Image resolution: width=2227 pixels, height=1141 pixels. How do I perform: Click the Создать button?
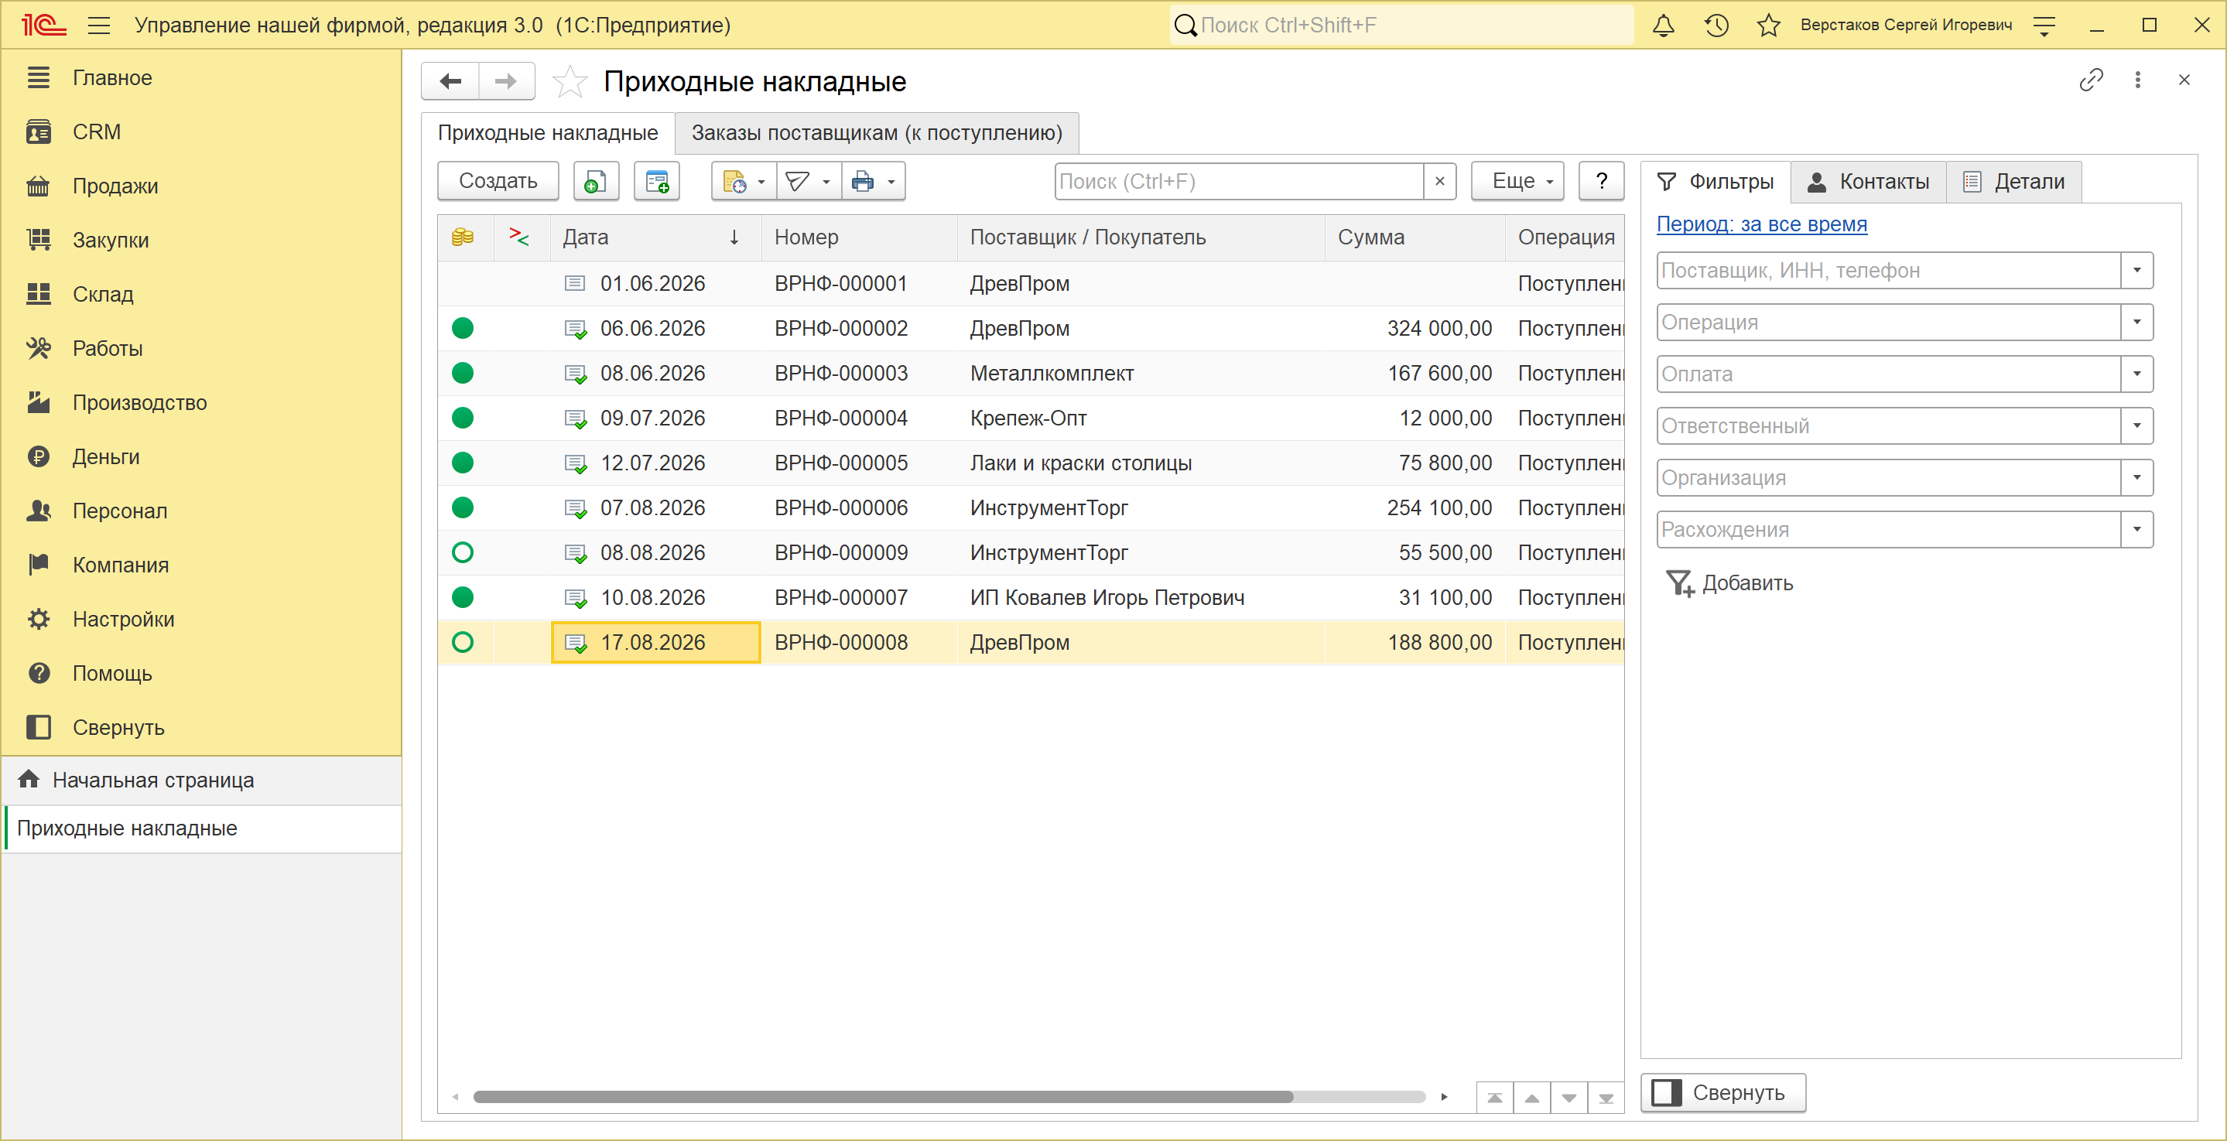(x=498, y=182)
